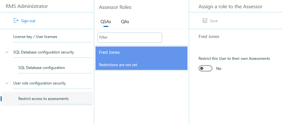The image size is (282, 124).
Task: Toggle Restrict this User to their own Assessments
Action: pyautogui.click(x=205, y=69)
